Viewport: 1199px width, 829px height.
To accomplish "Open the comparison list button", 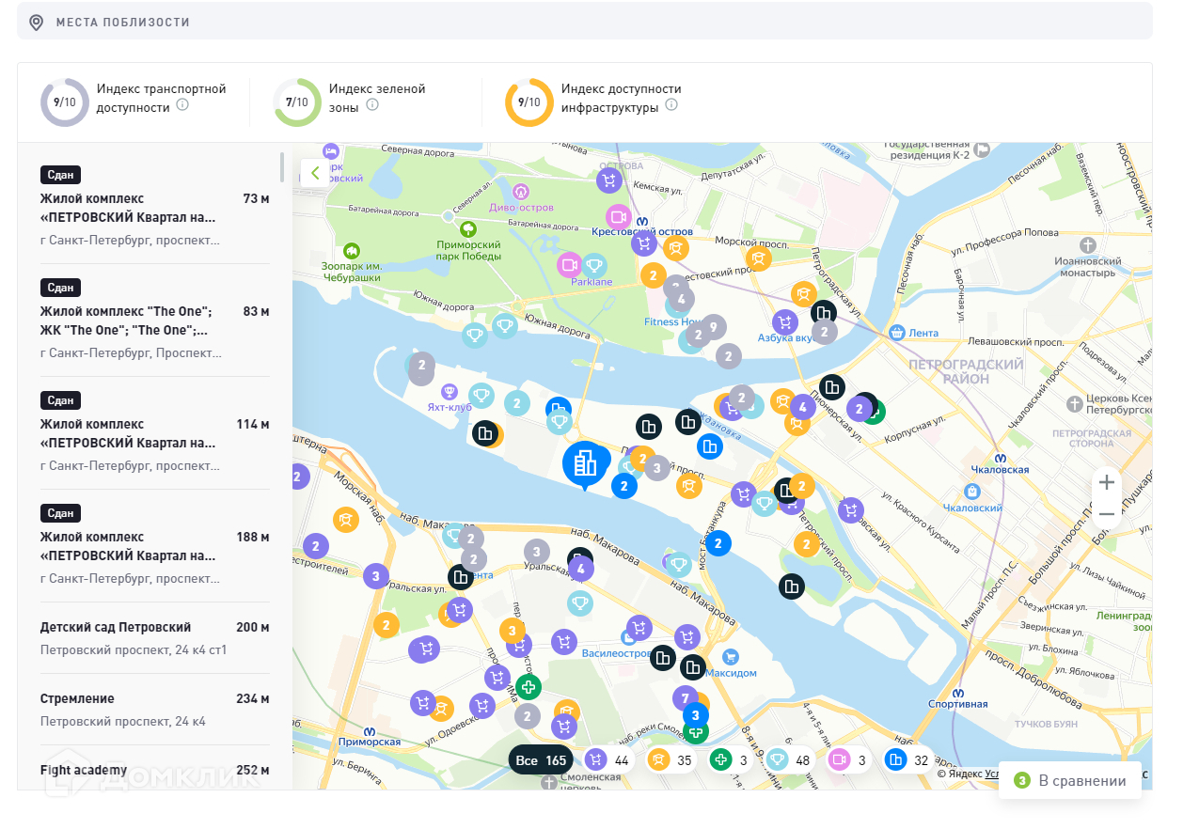I will pyautogui.click(x=1070, y=780).
